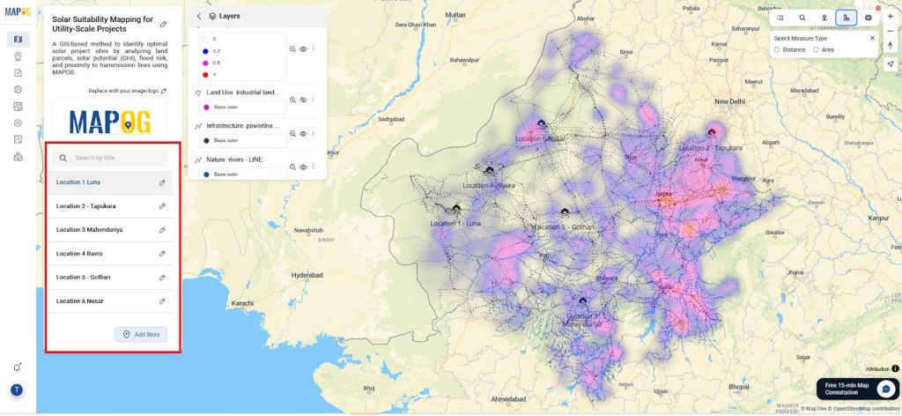
Task: Open more options for Nature rivers LINE layer
Action: [313, 167]
